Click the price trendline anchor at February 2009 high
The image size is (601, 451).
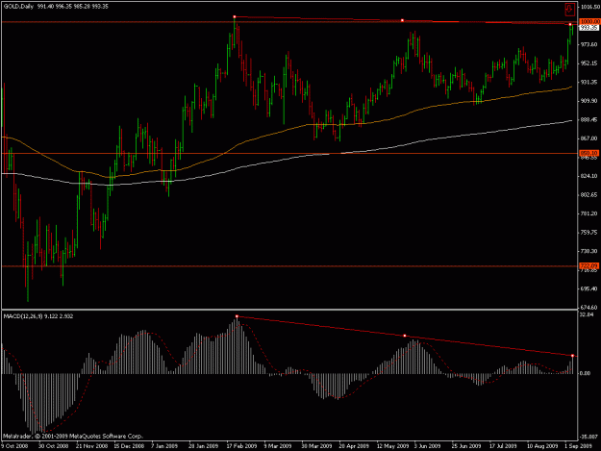coord(235,17)
